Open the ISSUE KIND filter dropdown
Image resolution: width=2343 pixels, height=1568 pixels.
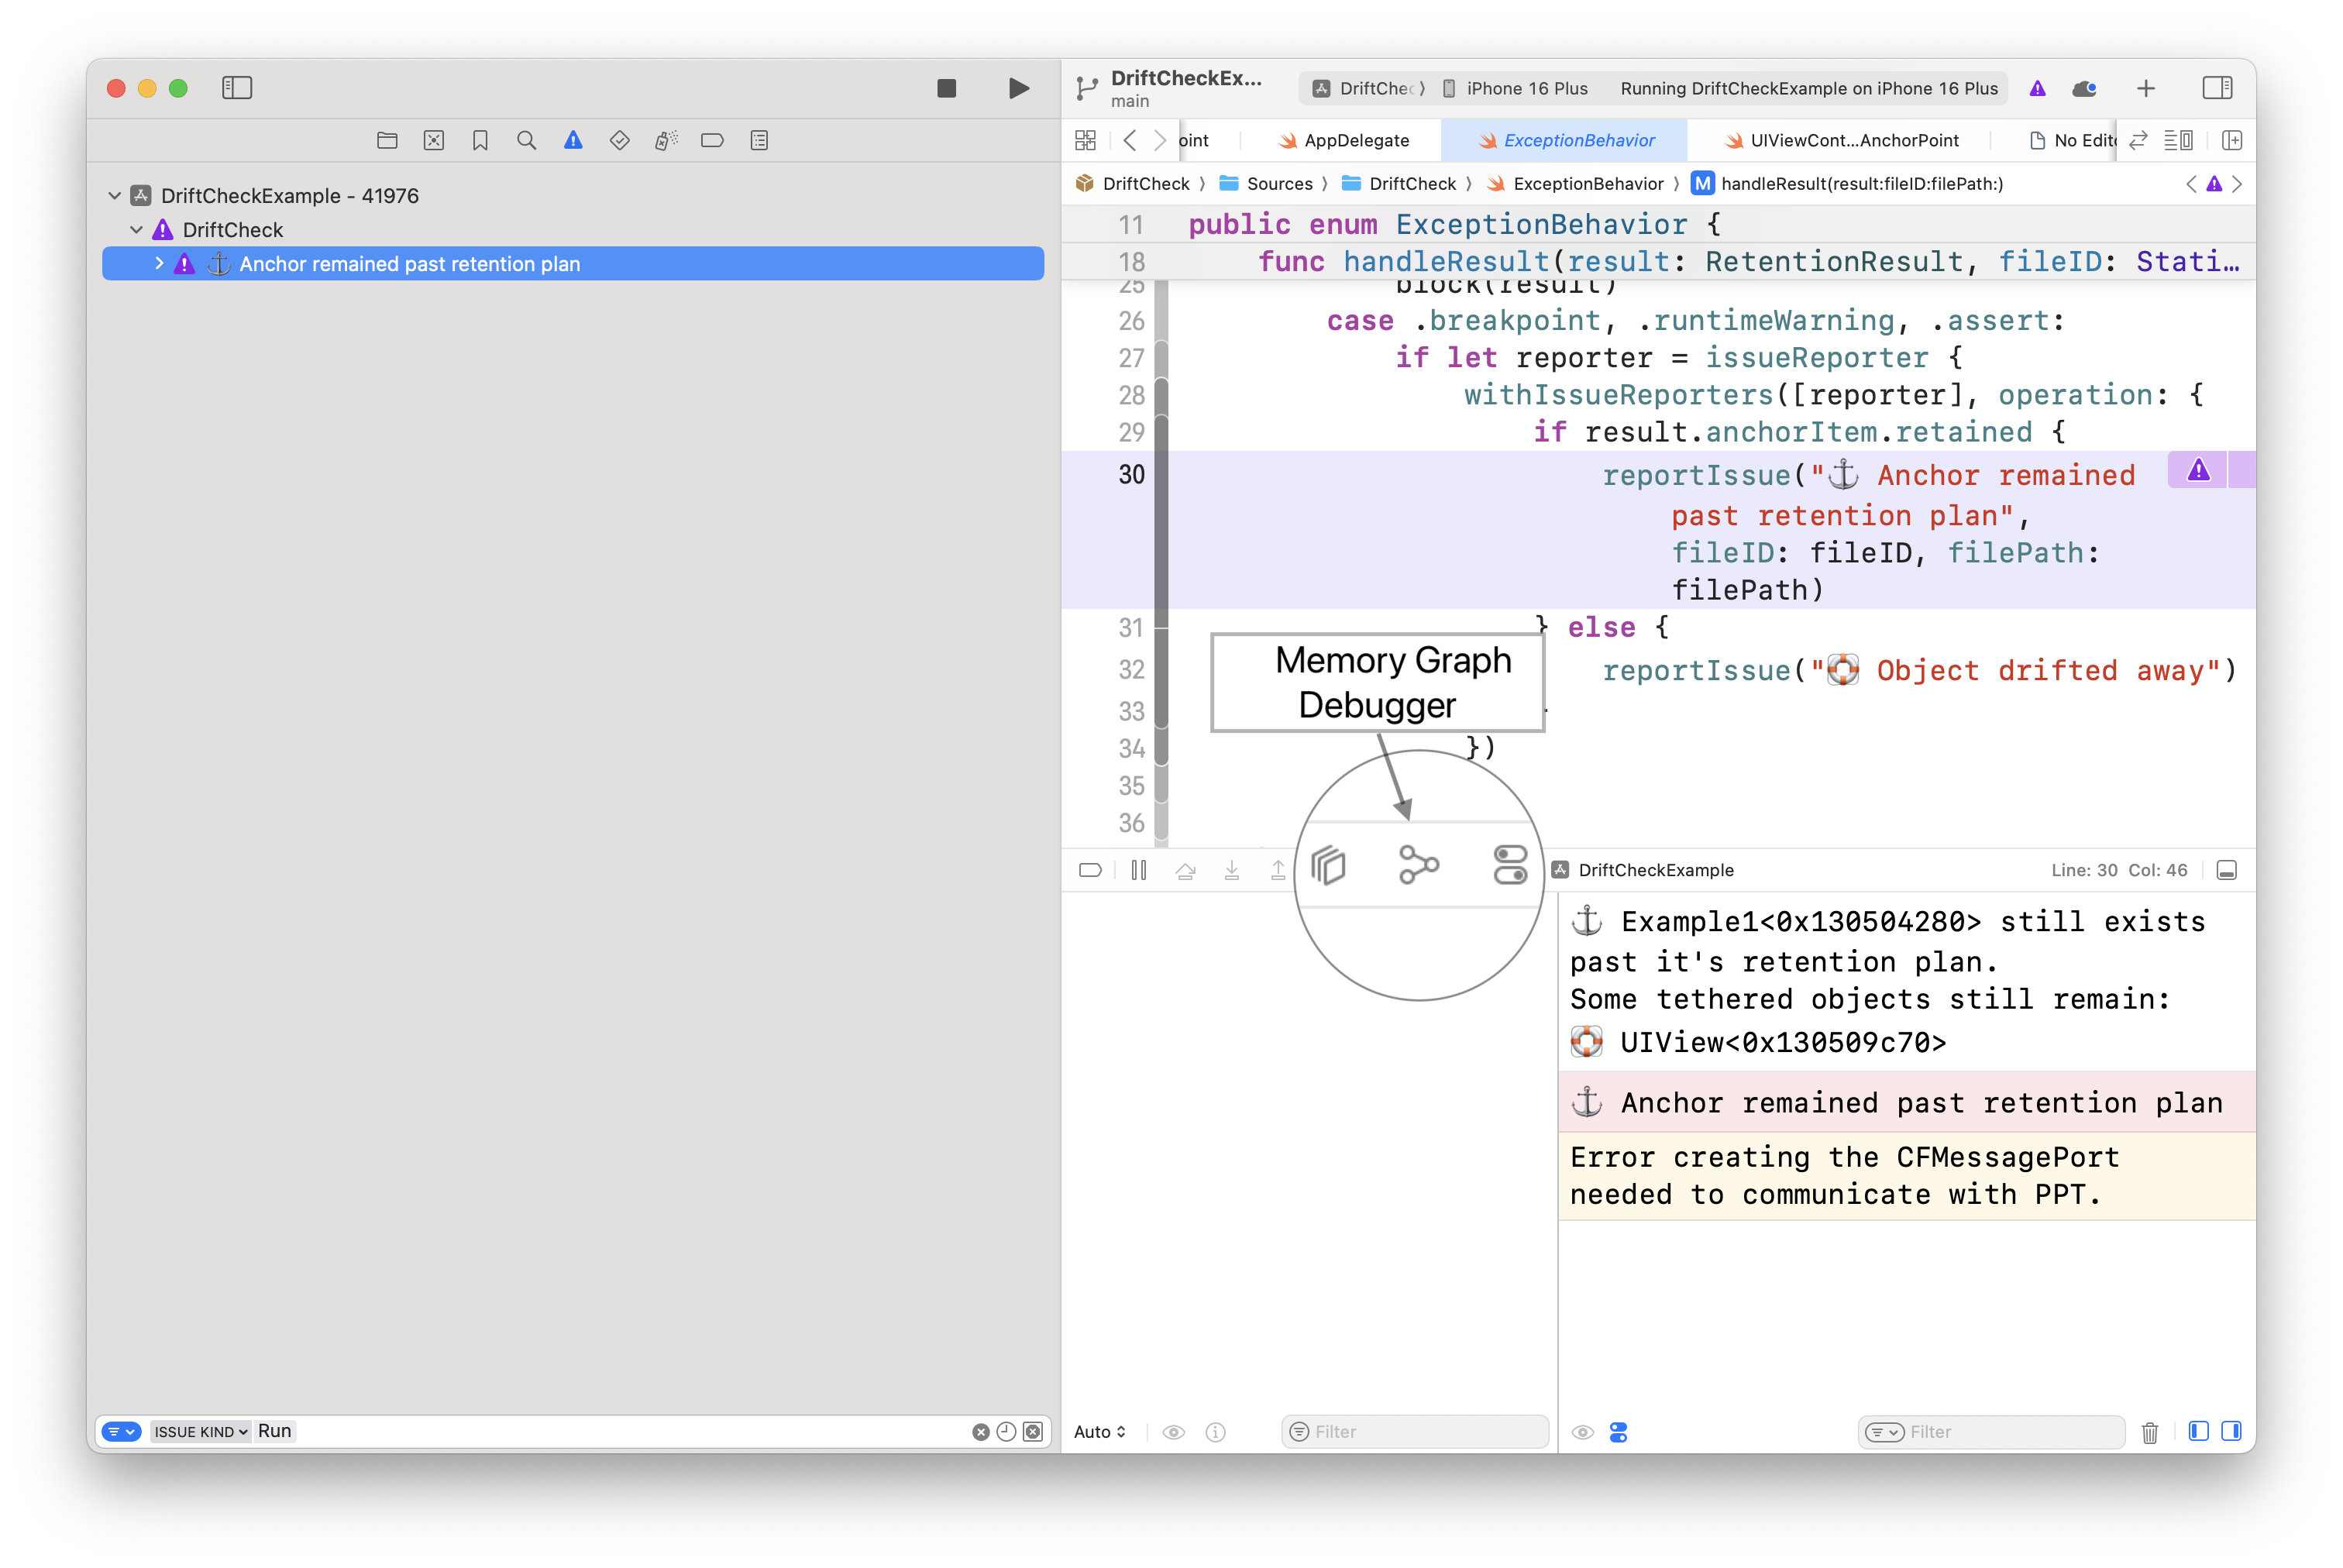[200, 1432]
